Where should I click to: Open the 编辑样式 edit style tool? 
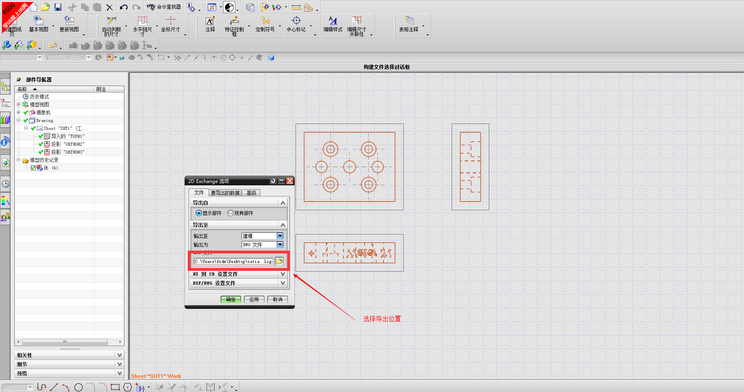333,25
